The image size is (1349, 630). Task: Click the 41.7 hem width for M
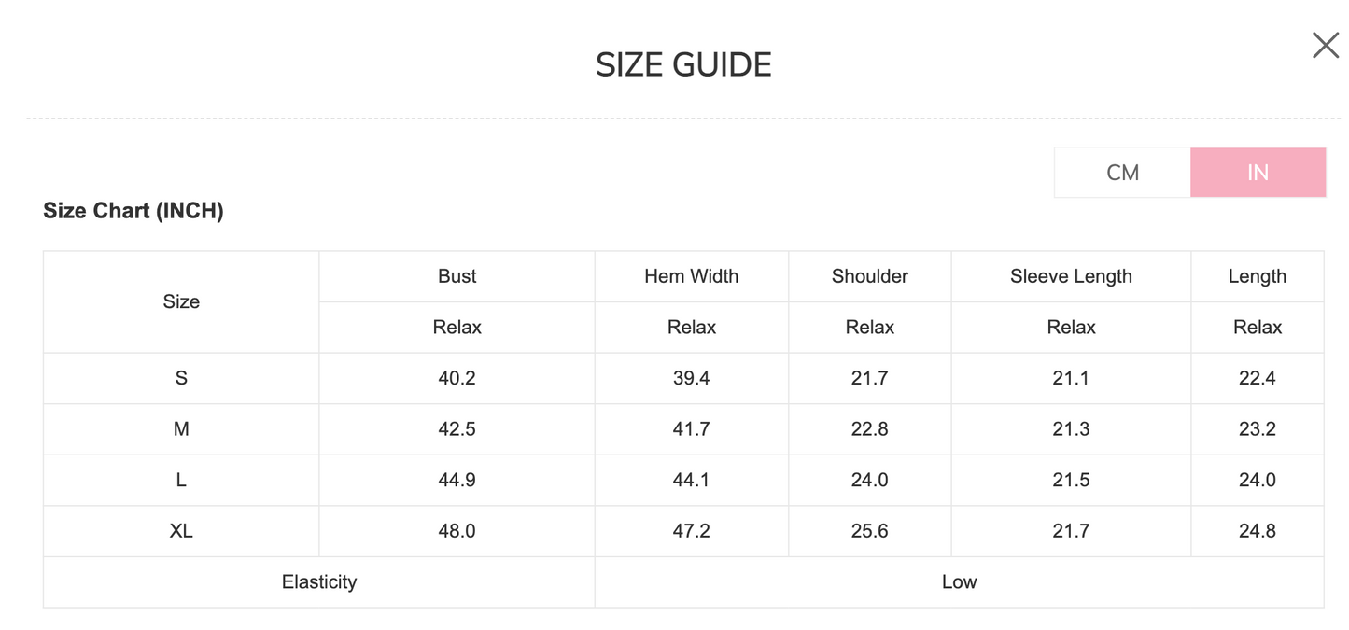tap(691, 429)
